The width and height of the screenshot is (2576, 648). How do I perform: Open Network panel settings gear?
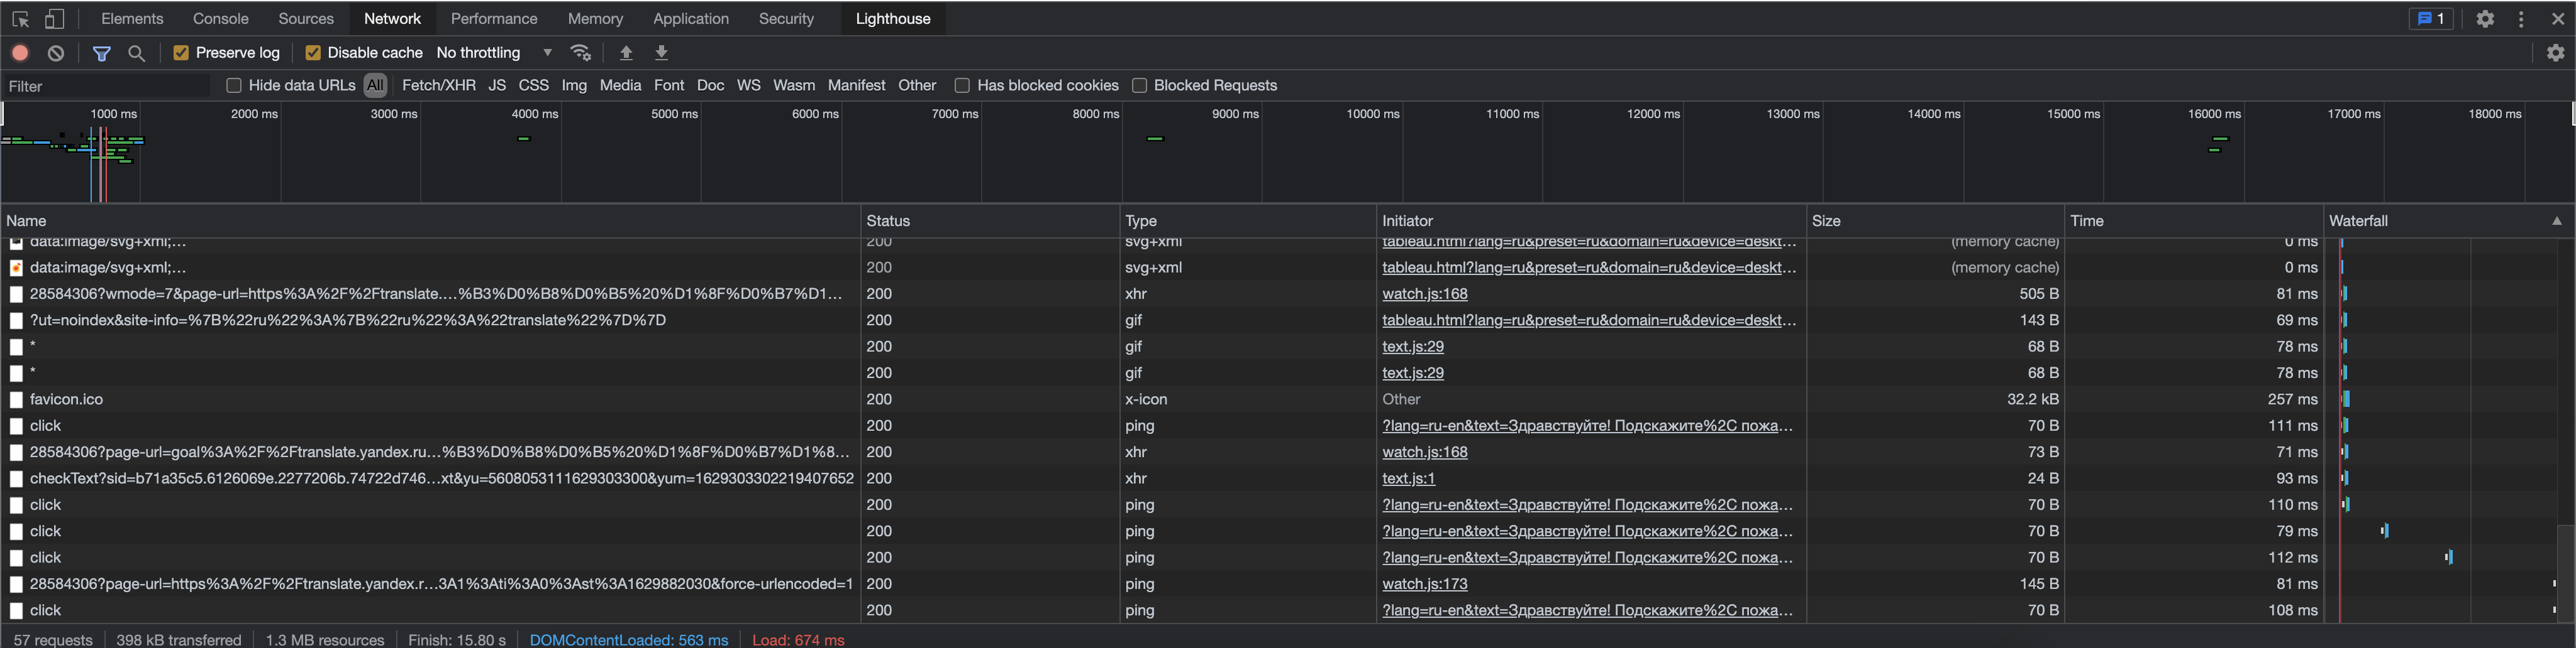click(2556, 53)
